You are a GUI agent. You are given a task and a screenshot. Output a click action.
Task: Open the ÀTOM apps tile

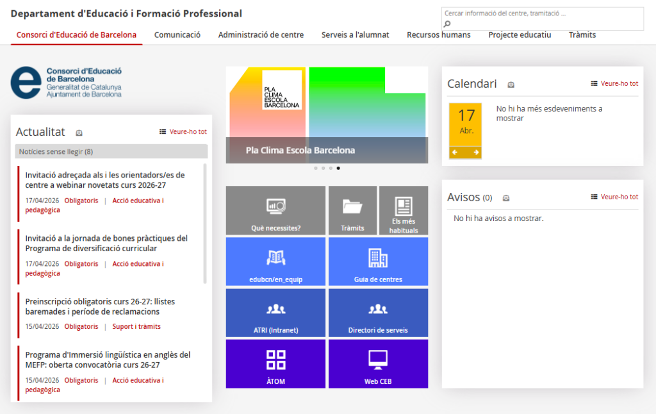pyautogui.click(x=275, y=364)
